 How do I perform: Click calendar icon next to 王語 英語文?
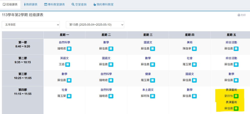coord(67,64)
